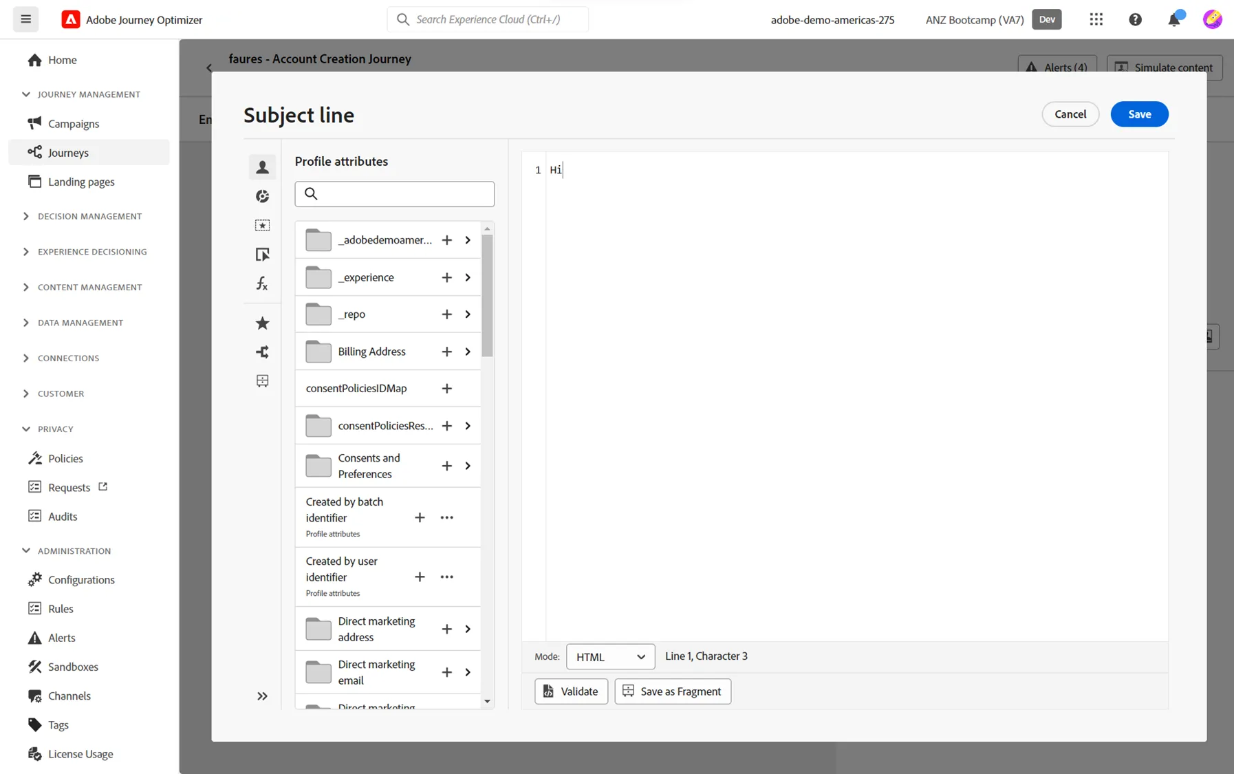The width and height of the screenshot is (1234, 774).
Task: Add consentPoliciesIDMap attribute with plus icon
Action: [x=446, y=389]
